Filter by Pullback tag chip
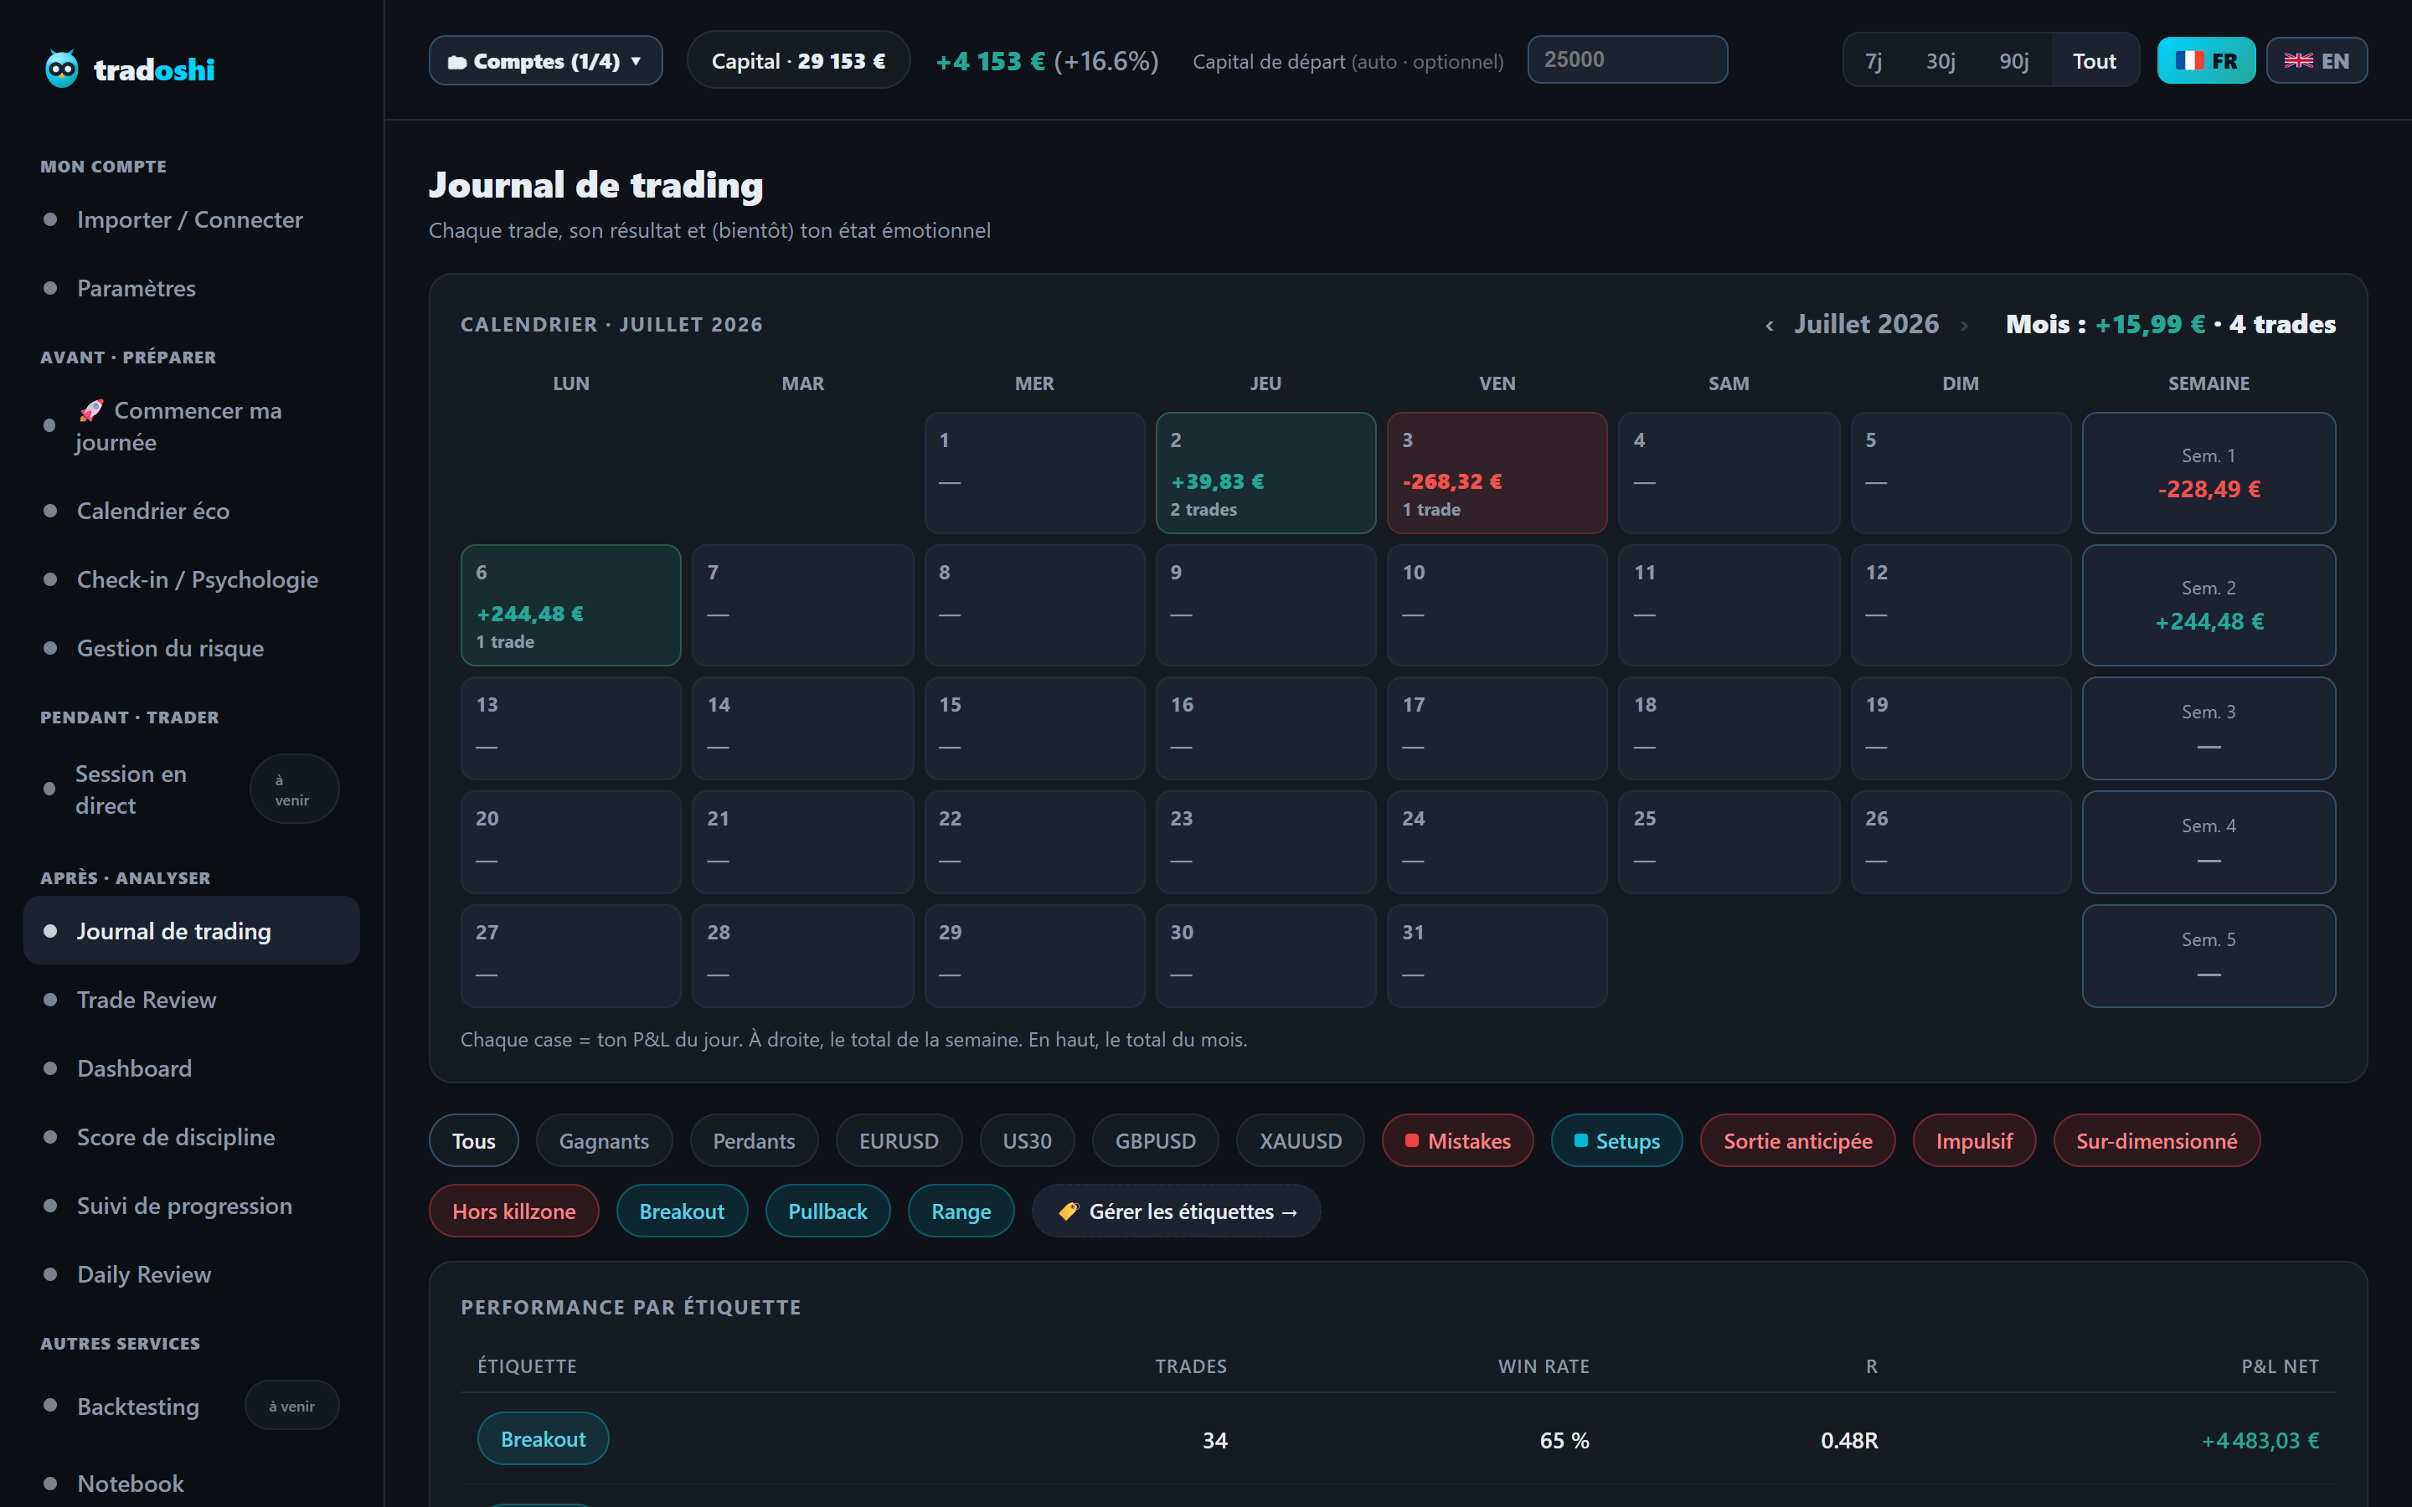2412x1507 pixels. click(827, 1211)
